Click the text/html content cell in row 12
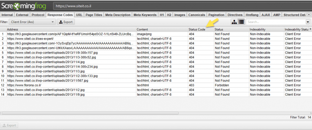The image size is (312, 130). click(x=162, y=85)
